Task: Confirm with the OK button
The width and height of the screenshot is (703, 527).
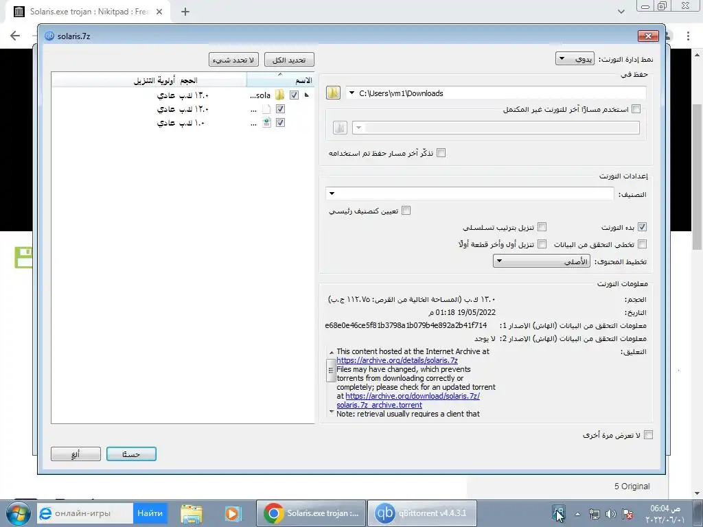Action: pyautogui.click(x=131, y=454)
